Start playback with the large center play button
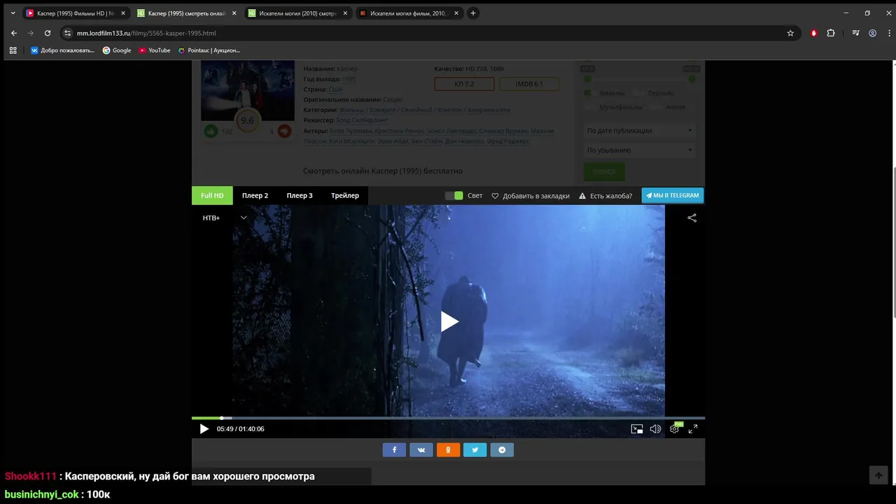Image resolution: width=896 pixels, height=504 pixels. pyautogui.click(x=449, y=321)
